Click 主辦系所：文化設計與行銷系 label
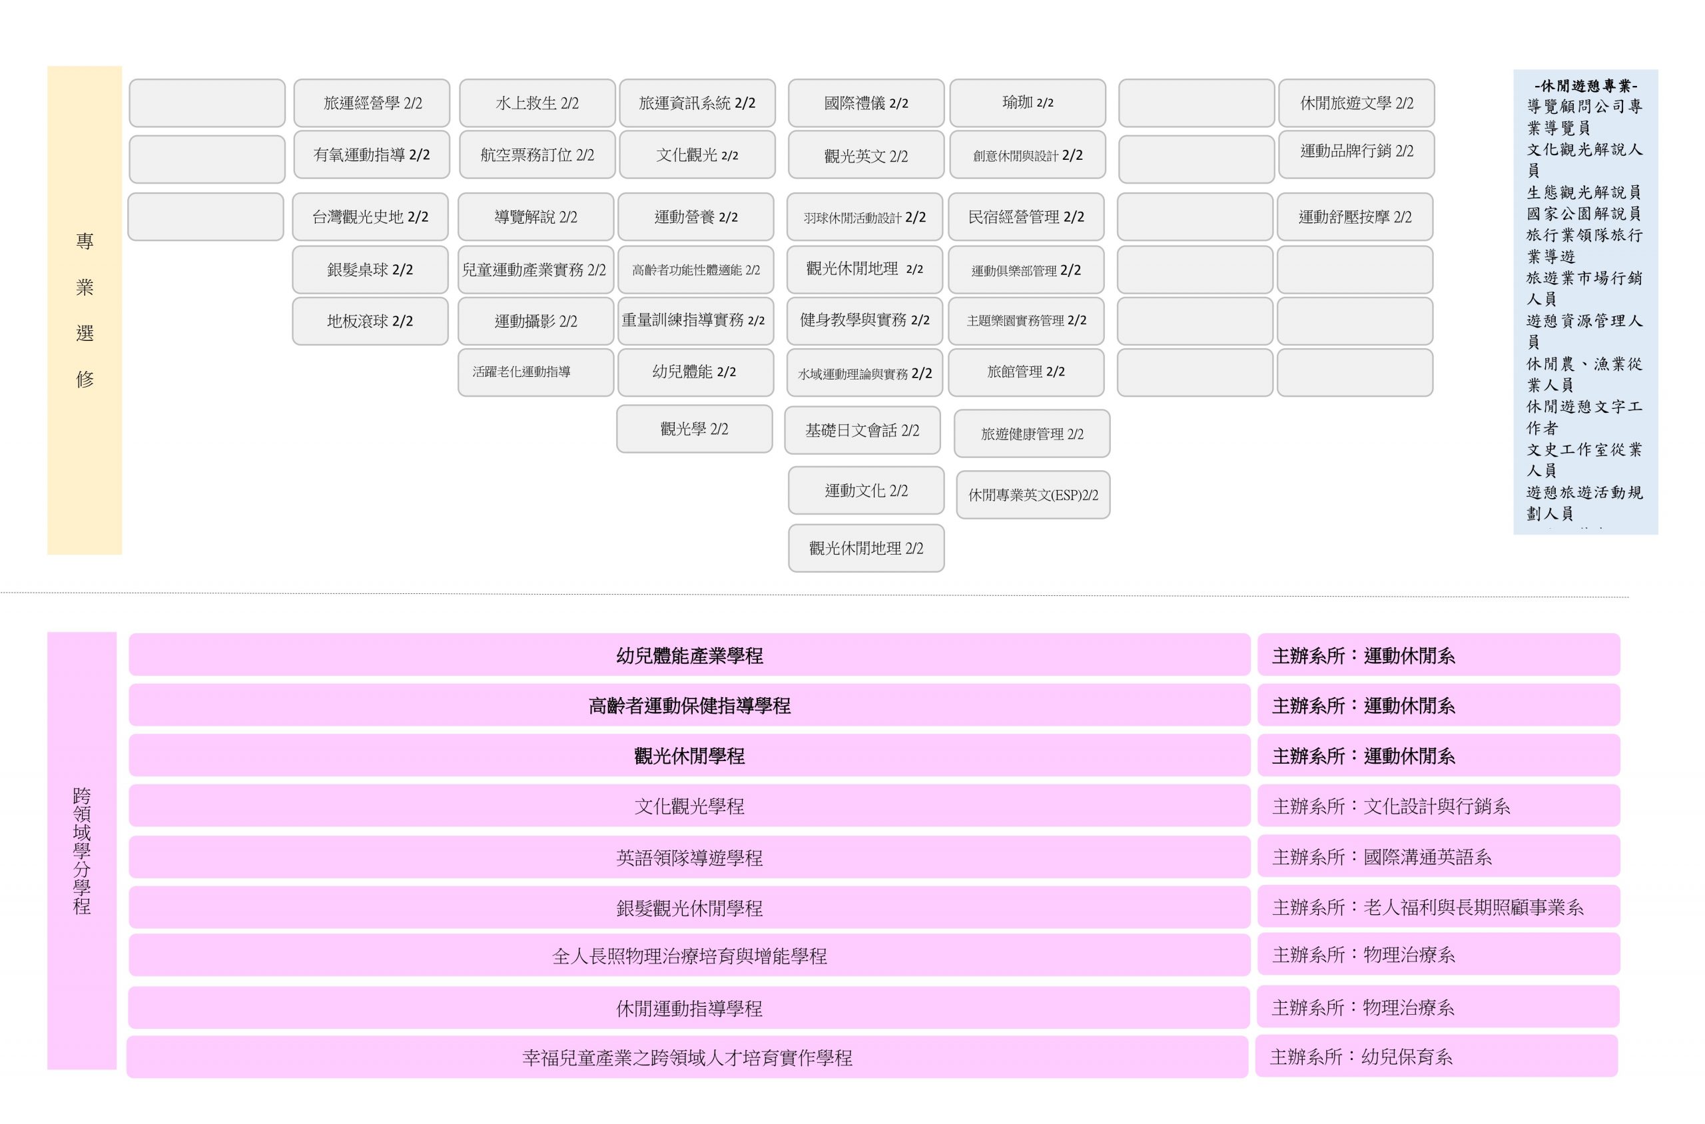 (x=1439, y=806)
